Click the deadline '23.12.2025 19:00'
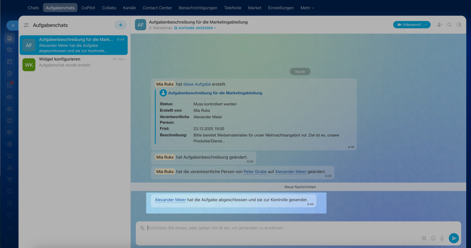This screenshot has height=248, width=471. (209, 129)
